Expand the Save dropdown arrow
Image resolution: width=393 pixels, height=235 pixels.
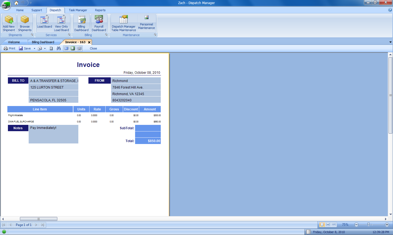tap(34, 48)
